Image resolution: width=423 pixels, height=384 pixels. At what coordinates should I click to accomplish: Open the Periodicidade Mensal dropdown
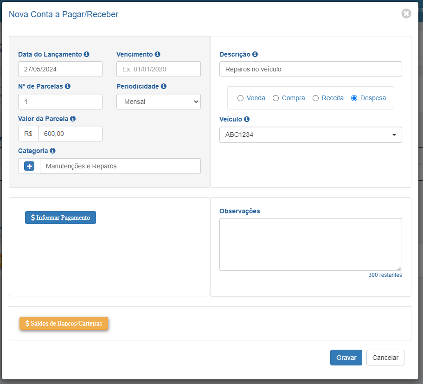(158, 102)
